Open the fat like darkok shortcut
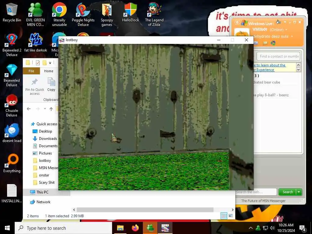 pyautogui.click(x=35, y=43)
